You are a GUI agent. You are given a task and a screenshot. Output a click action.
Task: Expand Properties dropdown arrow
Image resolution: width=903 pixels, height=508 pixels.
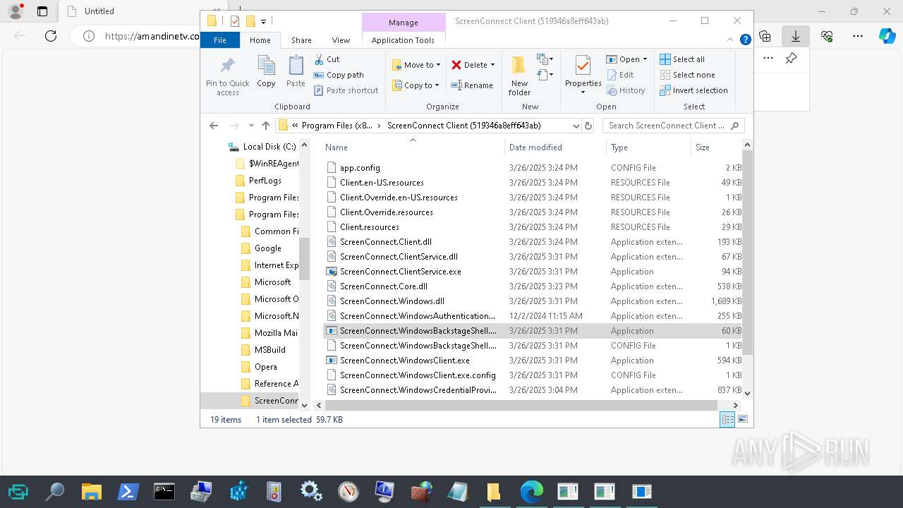[583, 92]
